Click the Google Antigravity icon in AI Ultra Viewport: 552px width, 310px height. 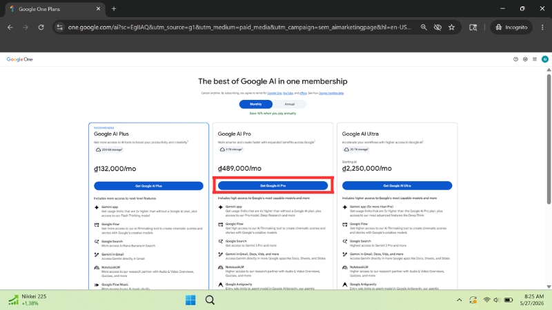point(344,285)
